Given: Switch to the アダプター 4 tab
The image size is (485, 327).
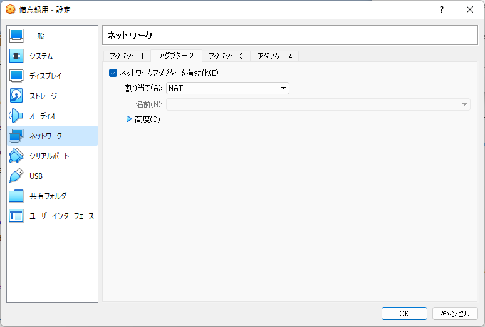Looking at the screenshot, I should (274, 56).
